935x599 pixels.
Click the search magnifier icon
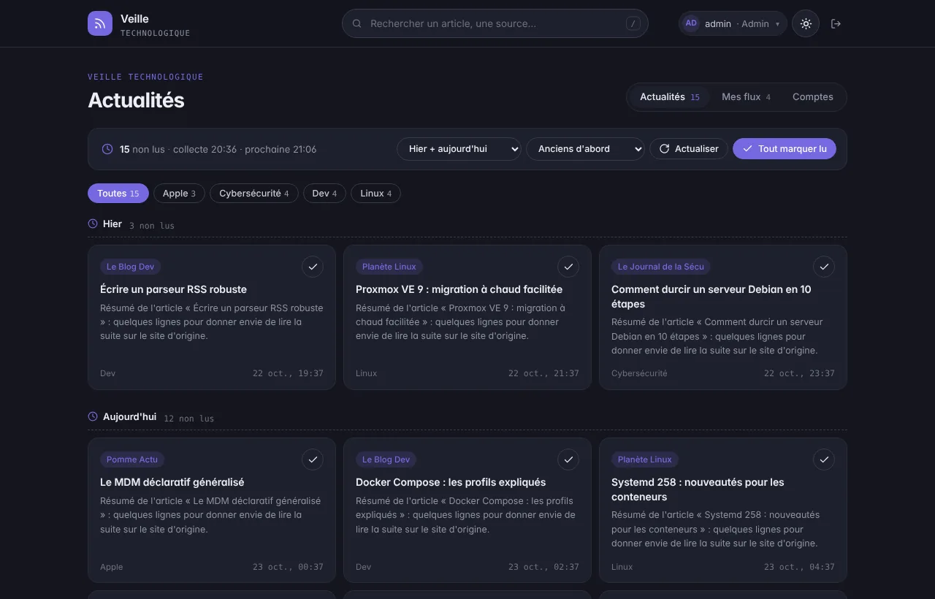[x=357, y=23]
